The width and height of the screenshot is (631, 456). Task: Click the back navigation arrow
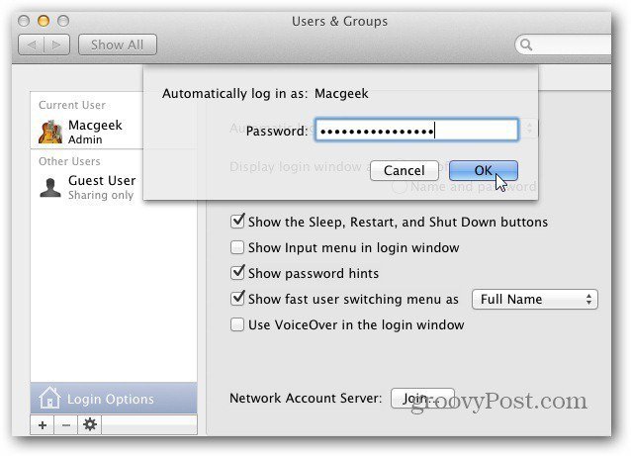32,45
